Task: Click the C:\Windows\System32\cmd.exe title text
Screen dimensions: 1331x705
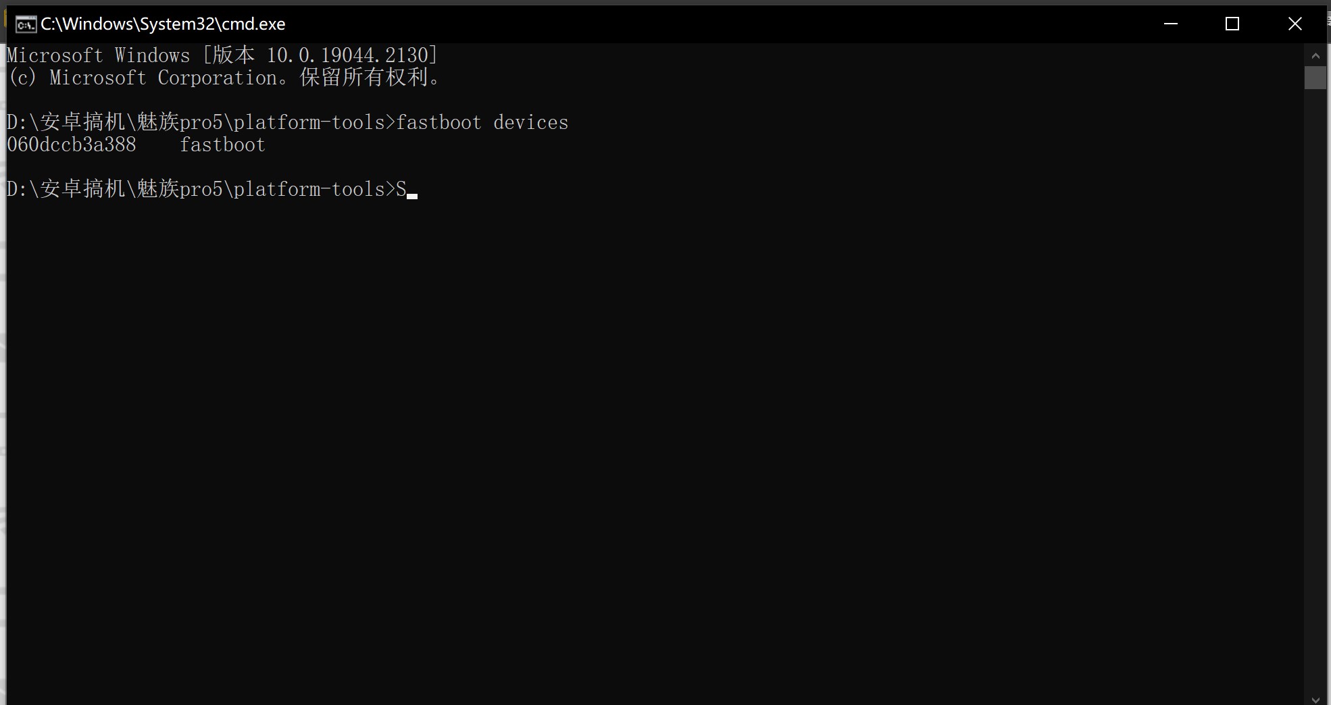Action: click(x=163, y=24)
